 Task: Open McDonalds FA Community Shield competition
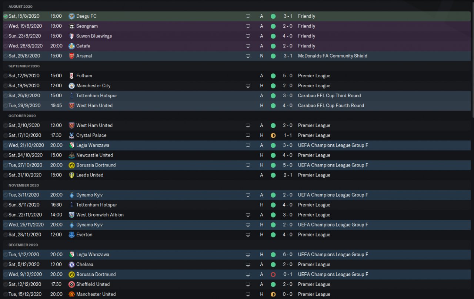[x=332, y=56]
